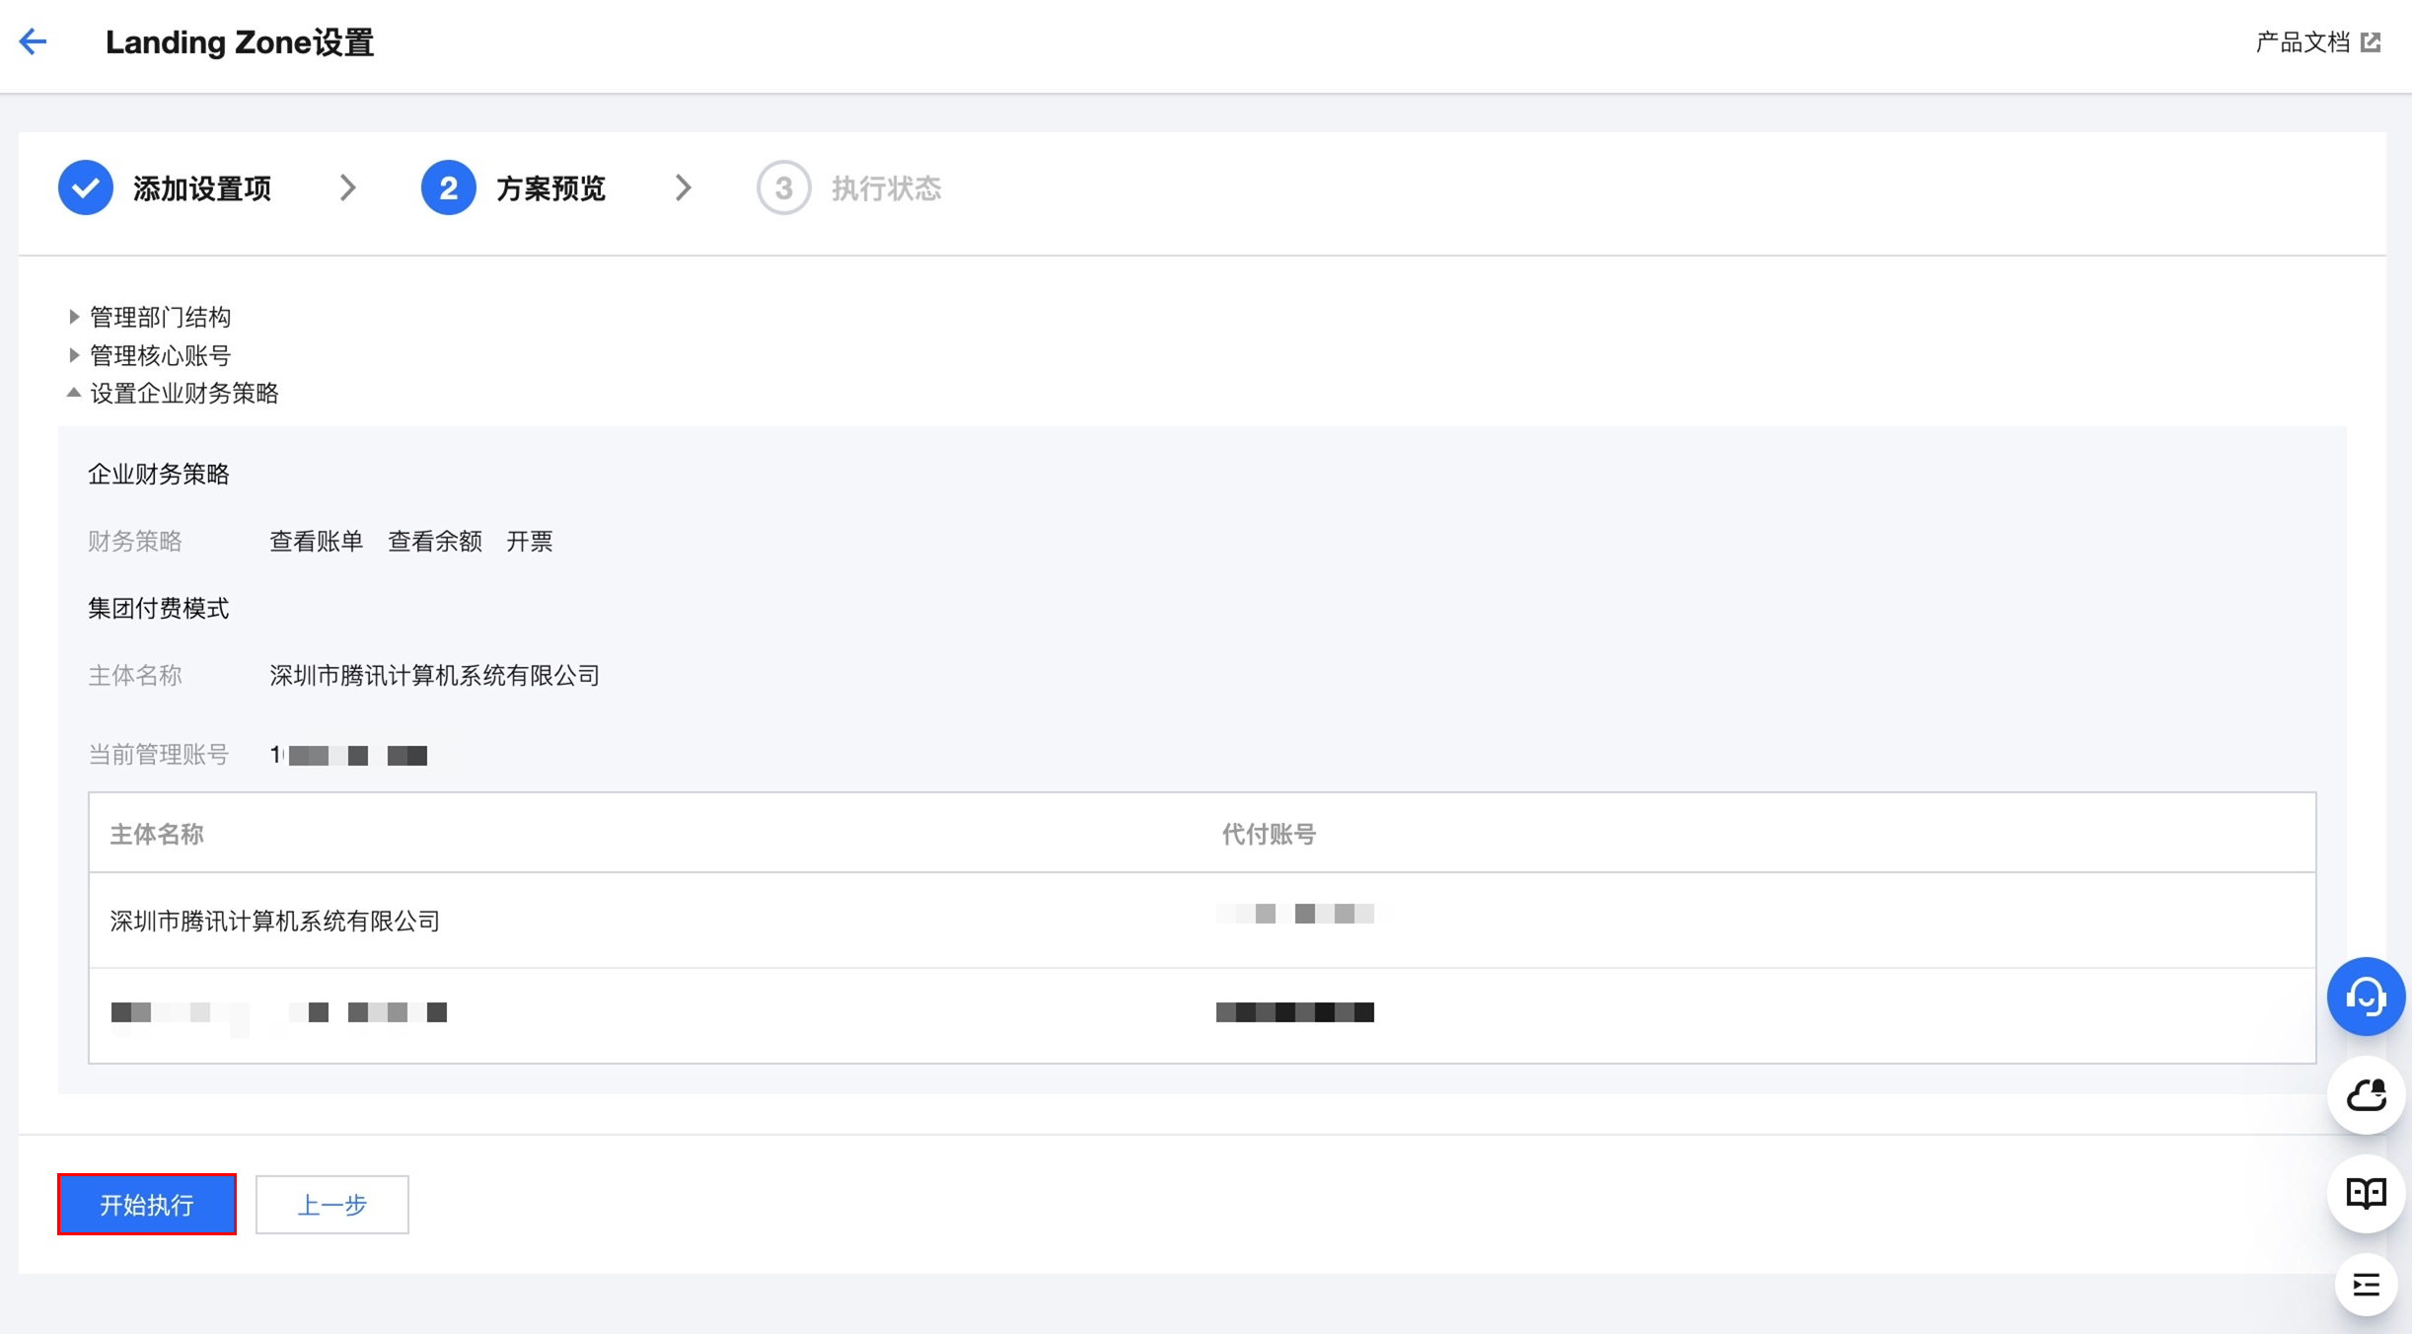
Task: Click the completed checkmark step icon
Action: click(86, 187)
